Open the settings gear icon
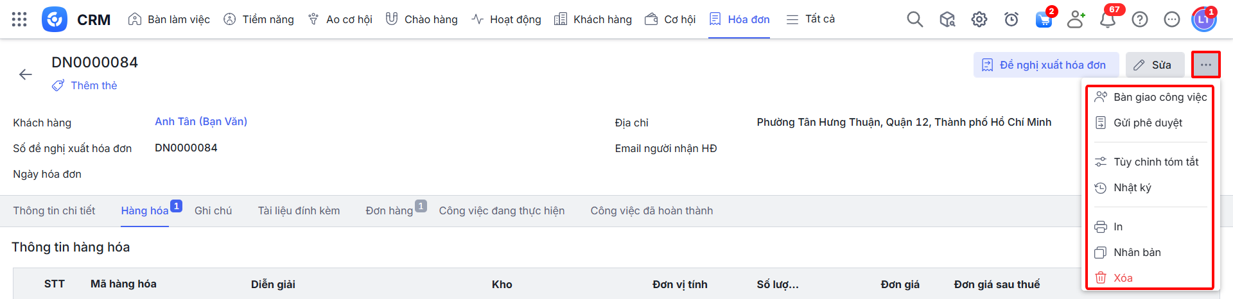Viewport: 1233px width, 299px height. (x=979, y=19)
